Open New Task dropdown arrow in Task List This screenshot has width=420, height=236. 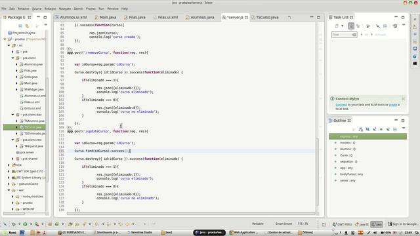pyautogui.click(x=343, y=26)
